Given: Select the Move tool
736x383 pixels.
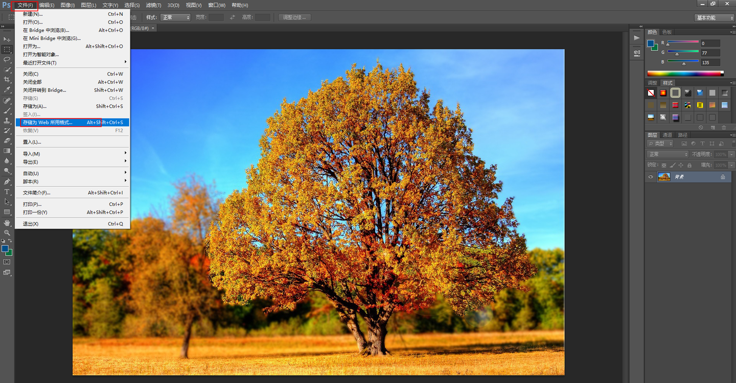Looking at the screenshot, I should click(7, 39).
